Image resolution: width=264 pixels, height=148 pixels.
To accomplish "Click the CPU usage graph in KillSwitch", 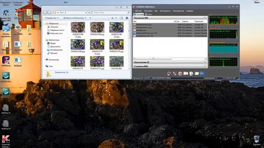I will [x=224, y=20].
